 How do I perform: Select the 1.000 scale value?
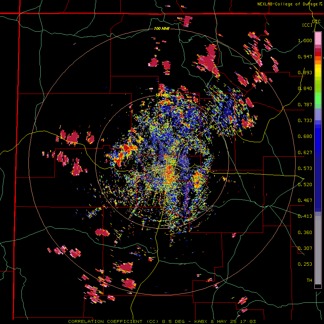(305, 40)
